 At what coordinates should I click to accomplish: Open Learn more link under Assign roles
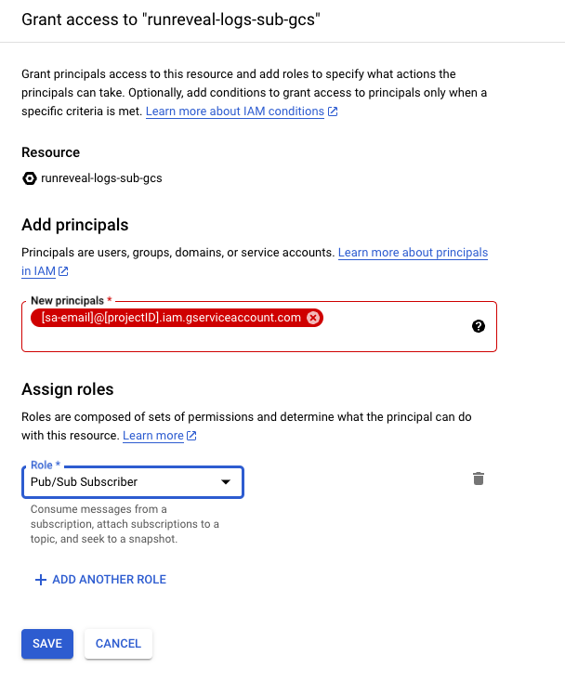pos(153,436)
